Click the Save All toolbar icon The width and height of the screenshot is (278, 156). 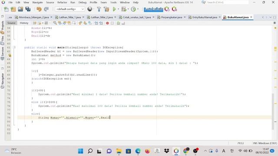(x=28, y=9)
